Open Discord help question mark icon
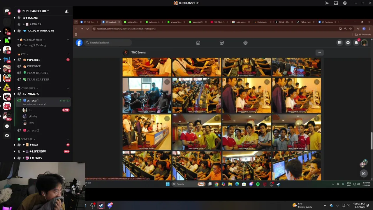 [345, 3]
